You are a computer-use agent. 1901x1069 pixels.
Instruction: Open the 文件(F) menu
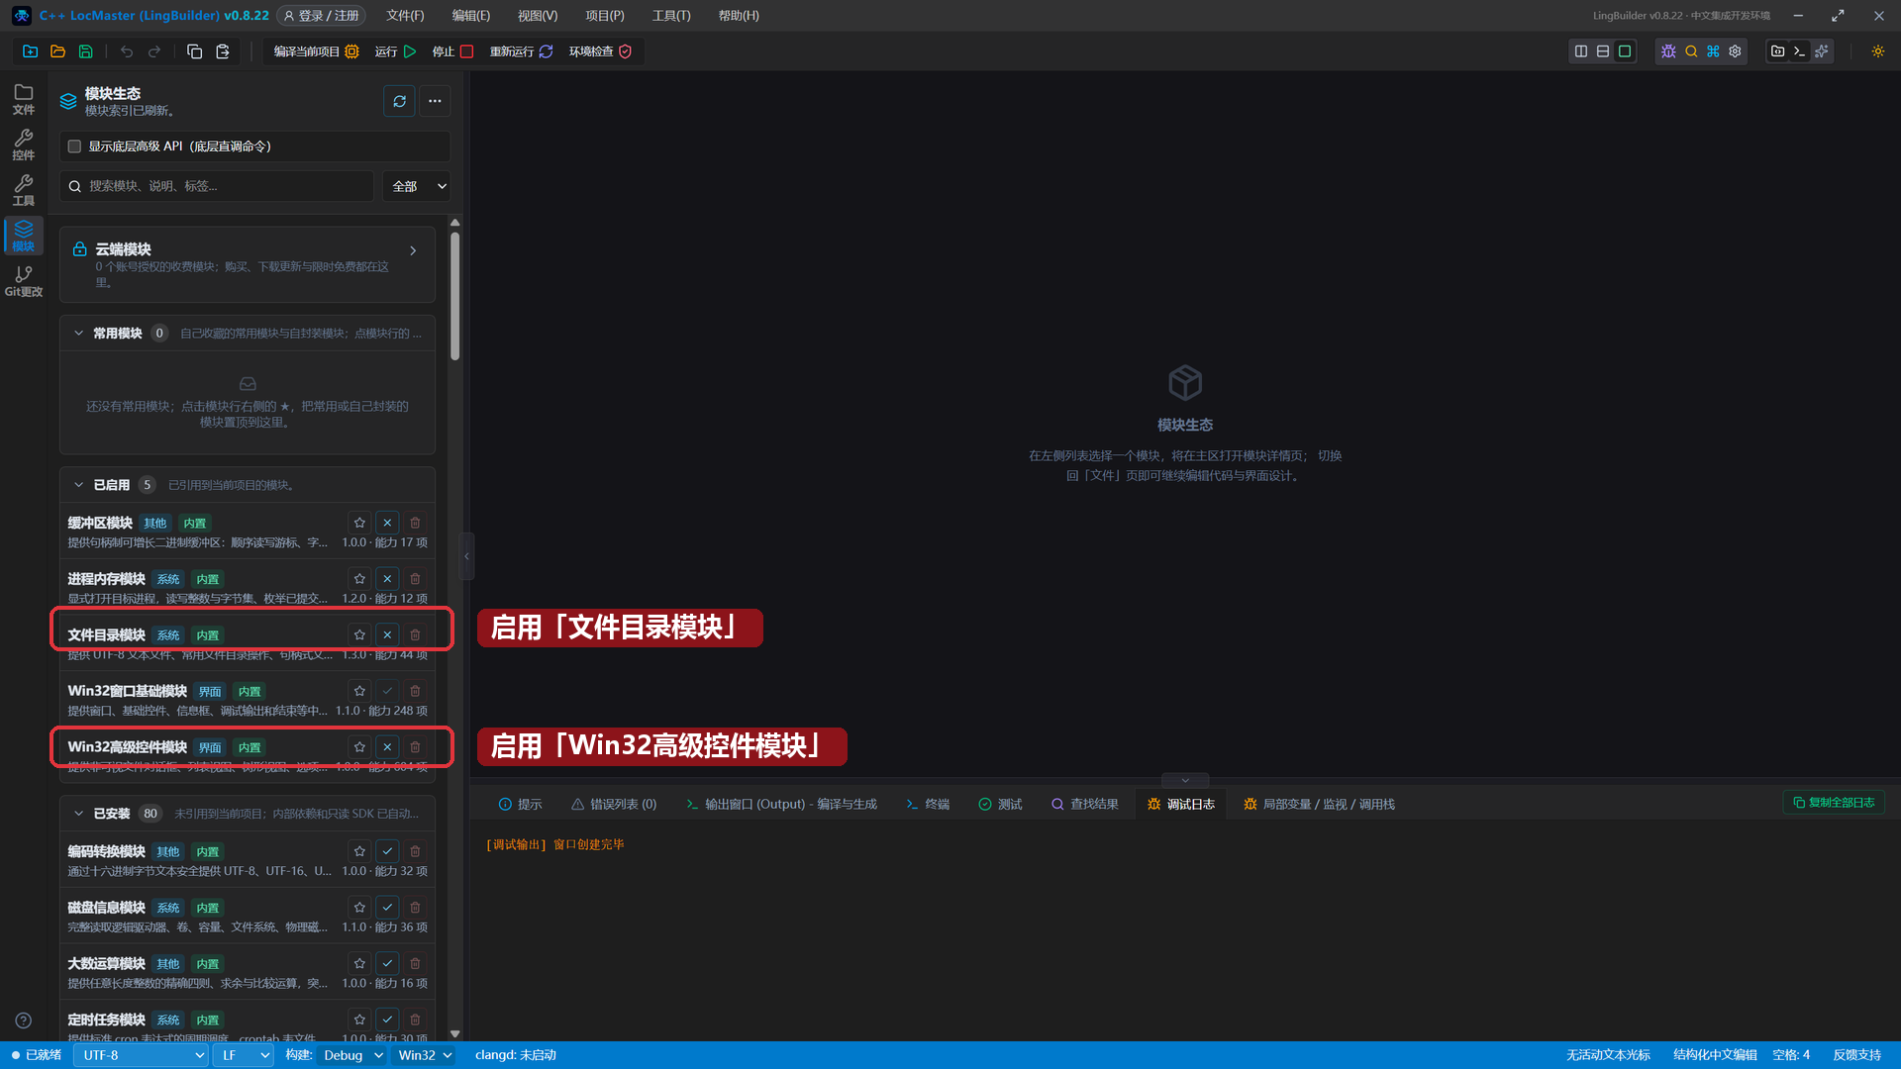tap(405, 16)
